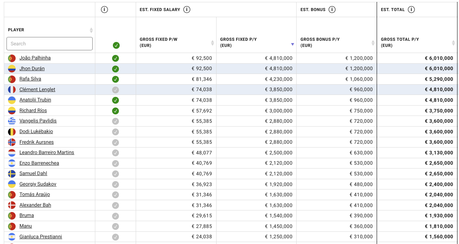Open Jhon Durán's player page
Image resolution: width=459 pixels, height=244 pixels.
click(32, 69)
